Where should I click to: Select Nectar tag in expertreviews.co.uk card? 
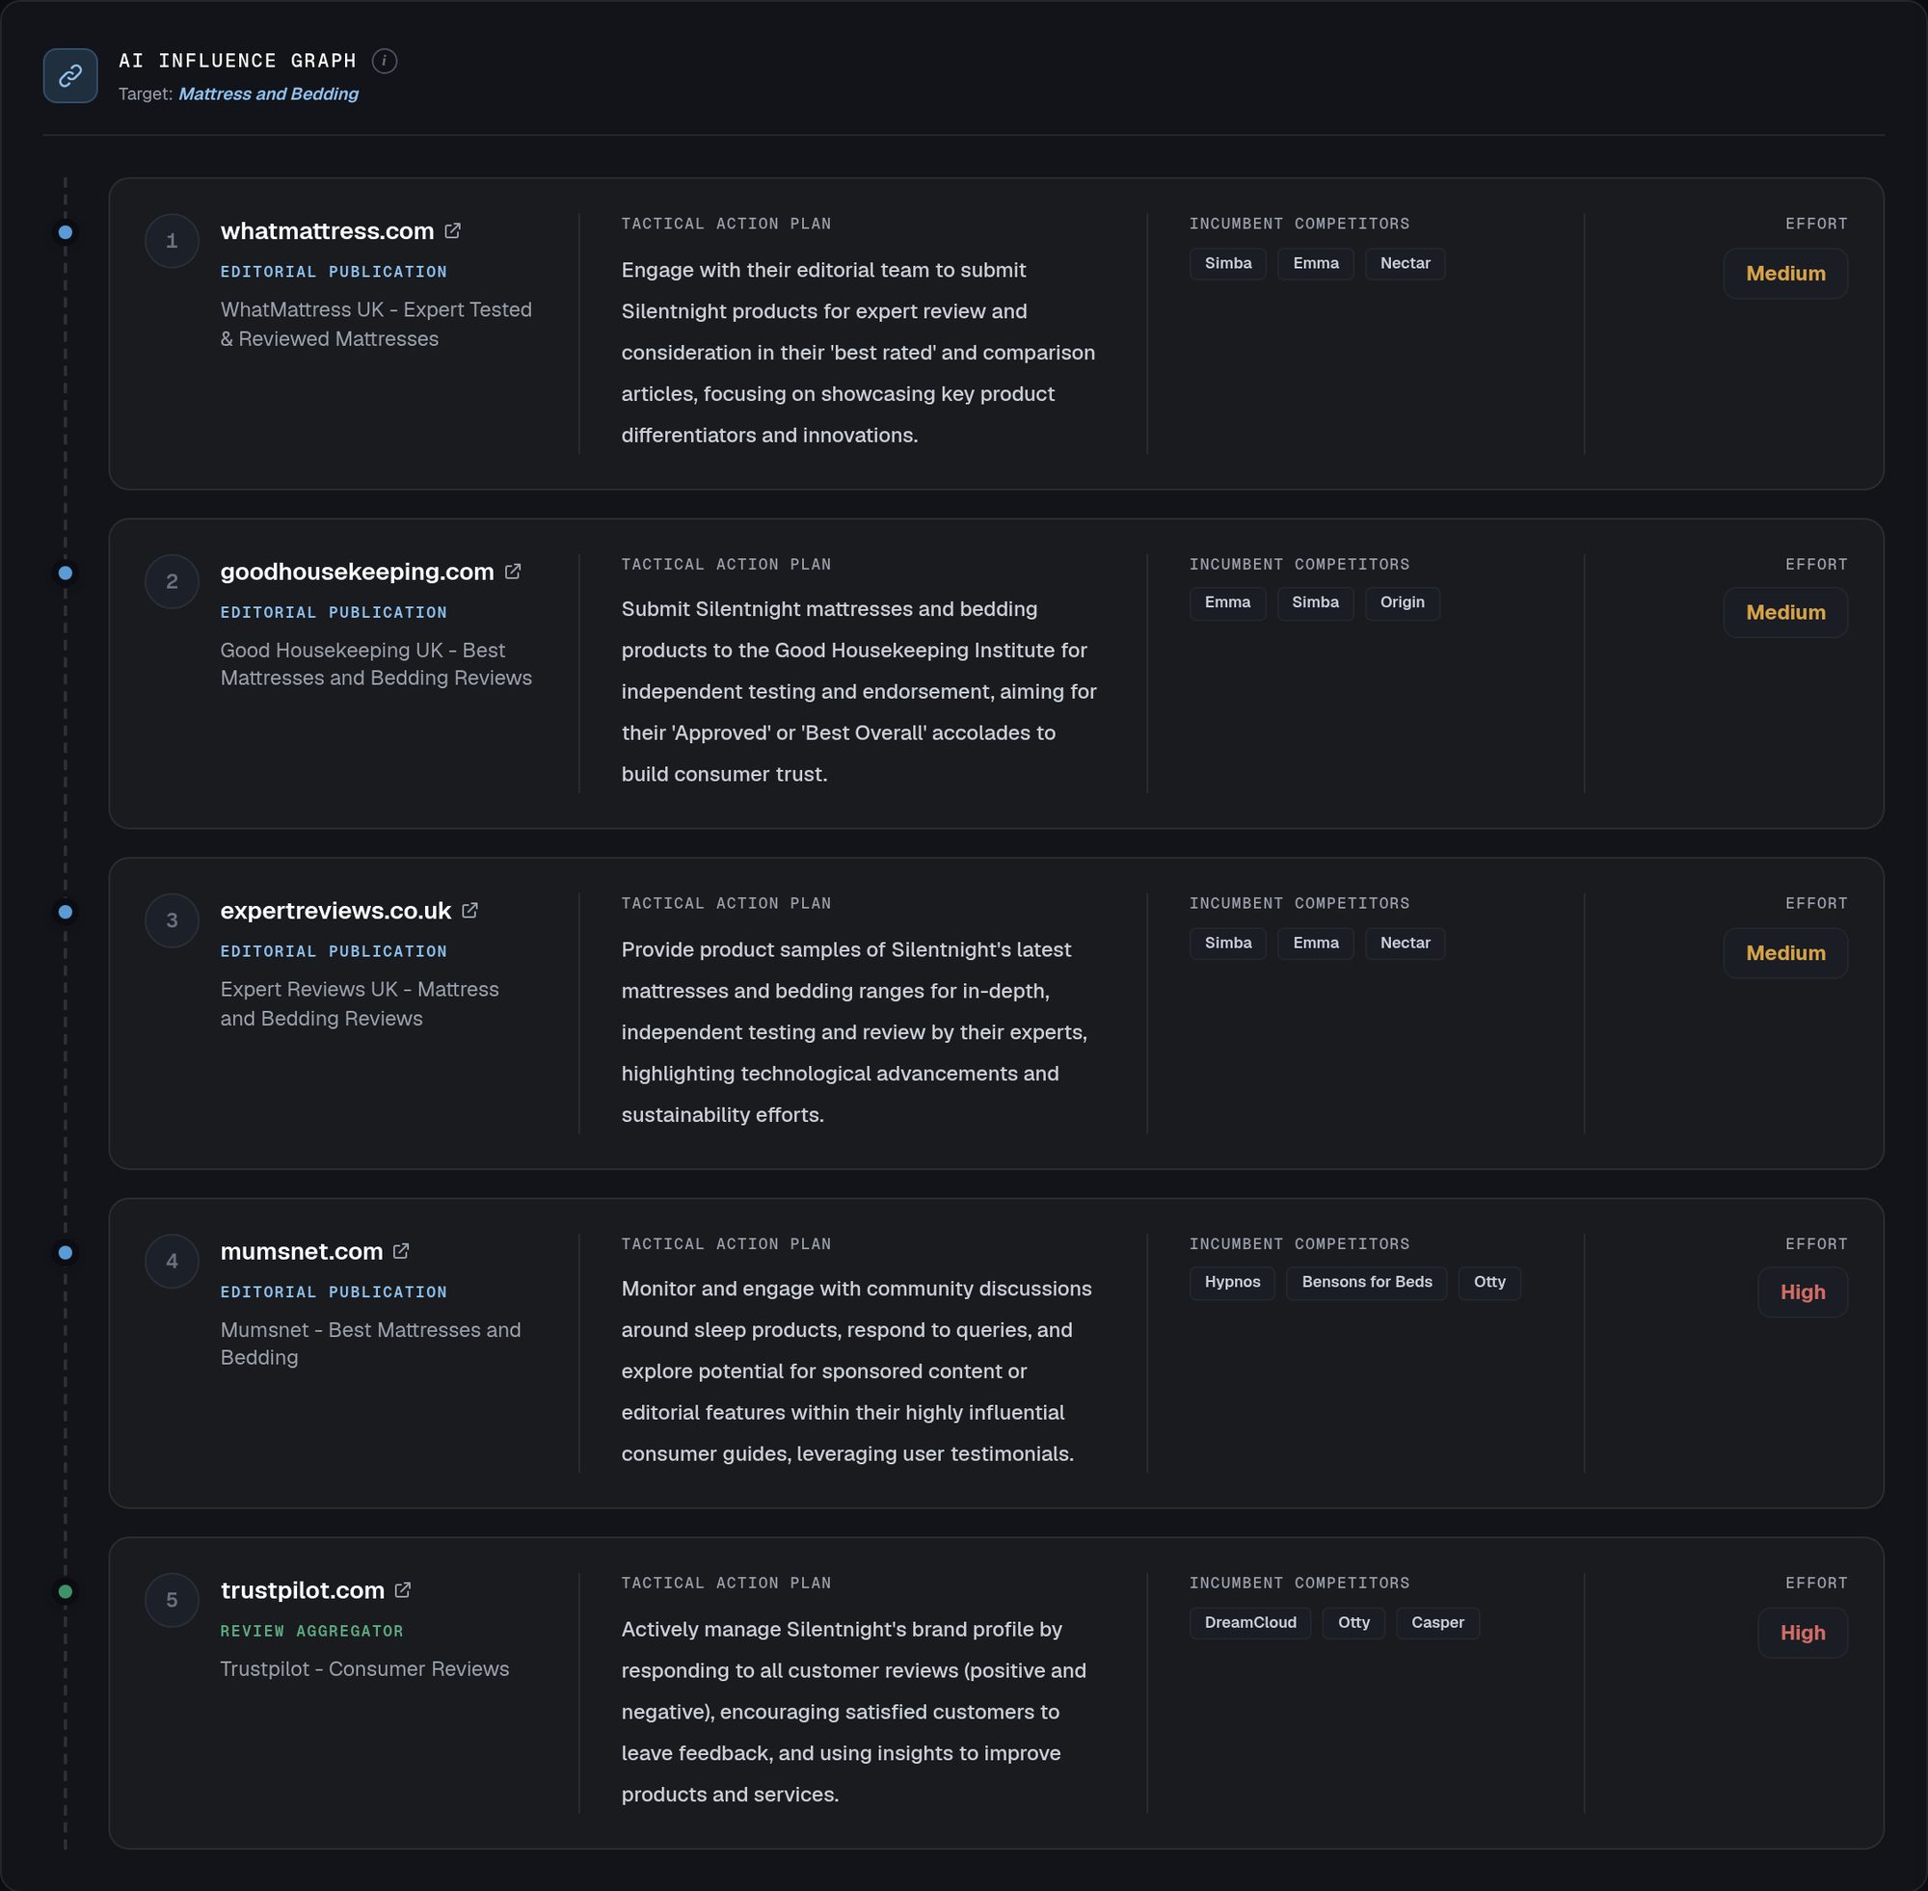[x=1405, y=944]
